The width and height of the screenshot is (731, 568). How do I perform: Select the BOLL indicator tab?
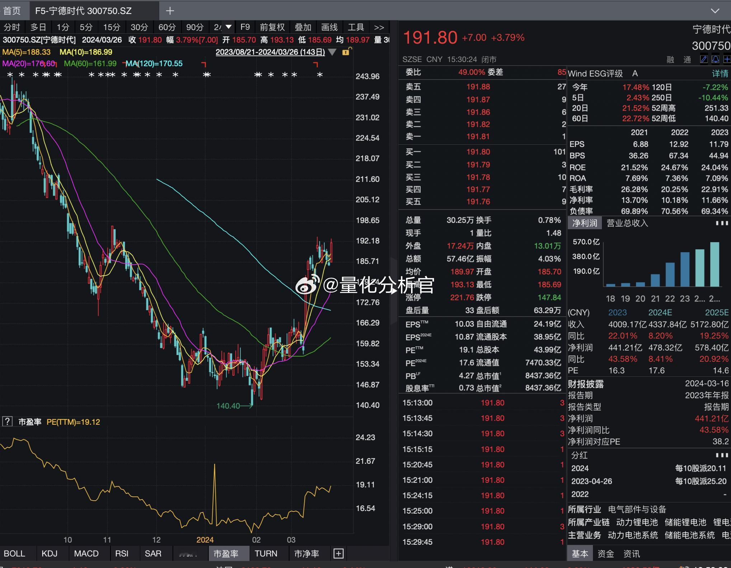(14, 553)
